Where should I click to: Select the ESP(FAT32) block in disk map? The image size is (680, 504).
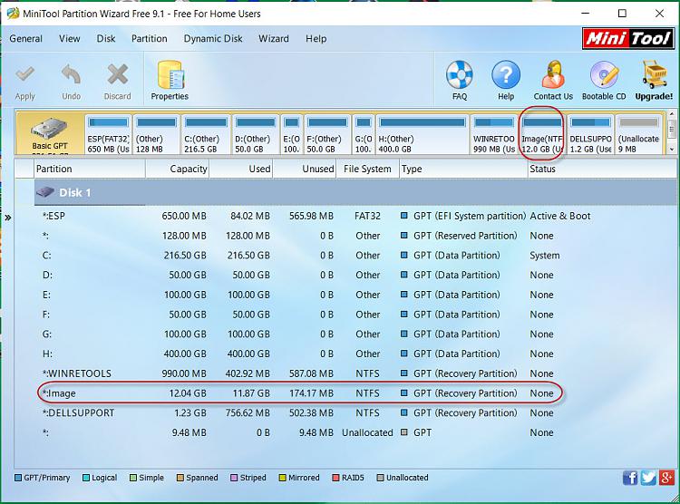(109, 134)
